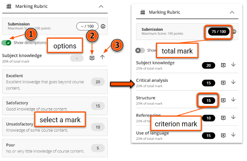Expand the Critical analysis criterion
The height and width of the screenshot is (161, 247).
tap(233, 82)
